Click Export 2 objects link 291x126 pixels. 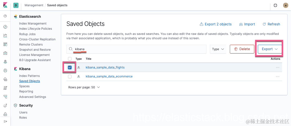tap(216, 24)
